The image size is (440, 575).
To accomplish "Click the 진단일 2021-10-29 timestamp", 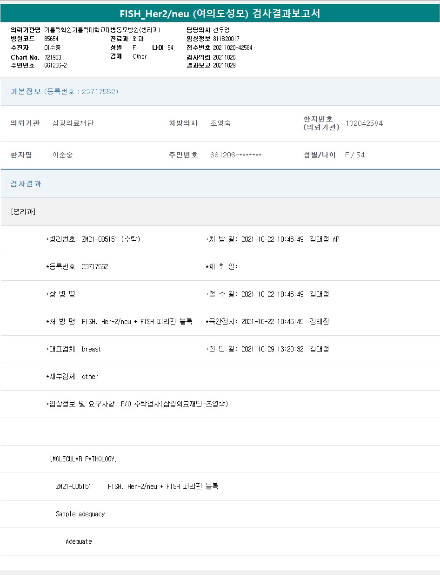I will point(272,349).
